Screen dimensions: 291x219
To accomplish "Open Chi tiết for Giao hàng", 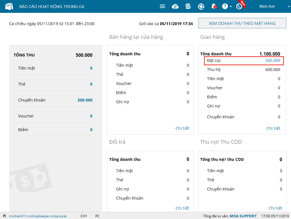I will (273, 128).
